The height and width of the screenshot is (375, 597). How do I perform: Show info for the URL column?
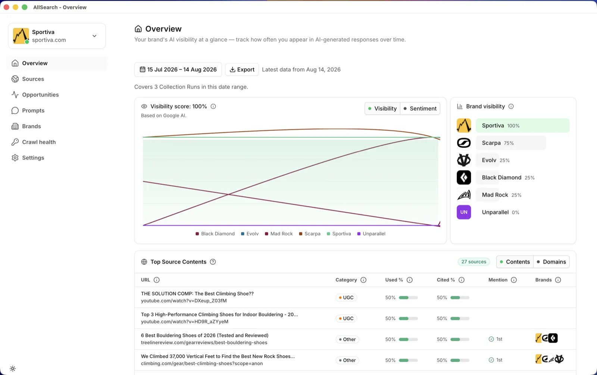157,280
